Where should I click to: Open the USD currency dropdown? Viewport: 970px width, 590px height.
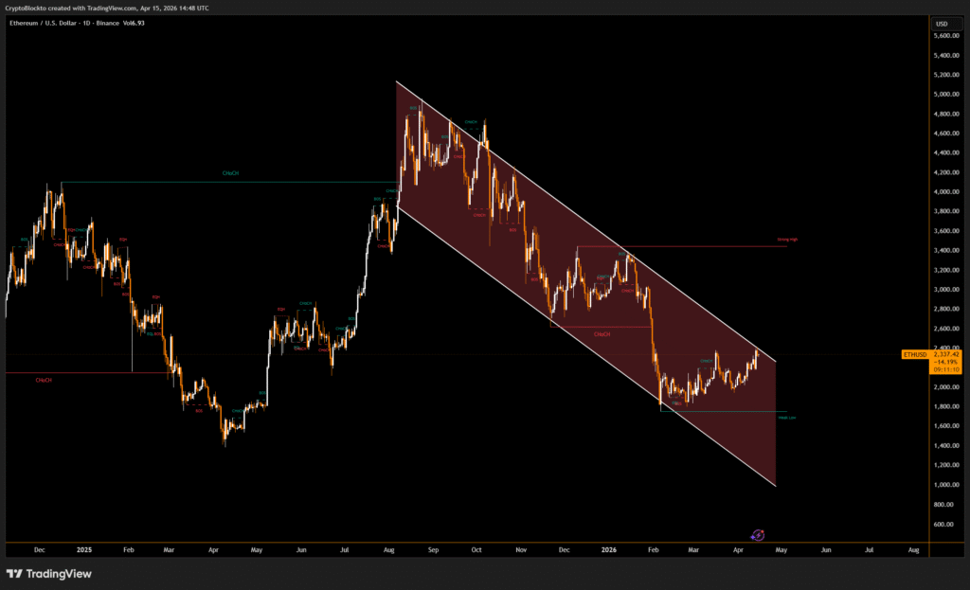[x=942, y=23]
